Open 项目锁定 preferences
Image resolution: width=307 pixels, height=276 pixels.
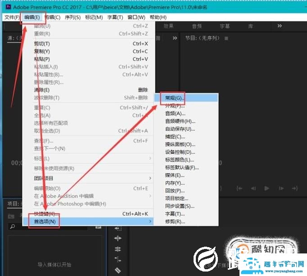point(186,198)
